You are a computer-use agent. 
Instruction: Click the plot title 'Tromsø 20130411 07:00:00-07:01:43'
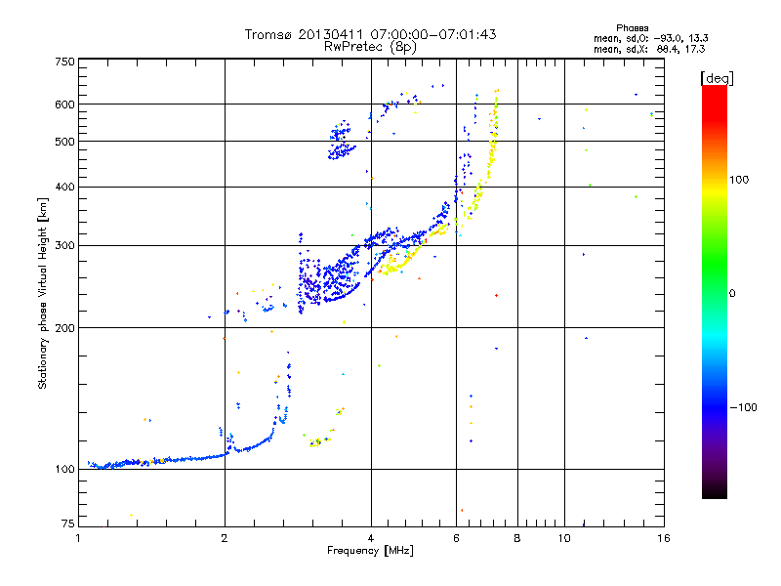(370, 34)
